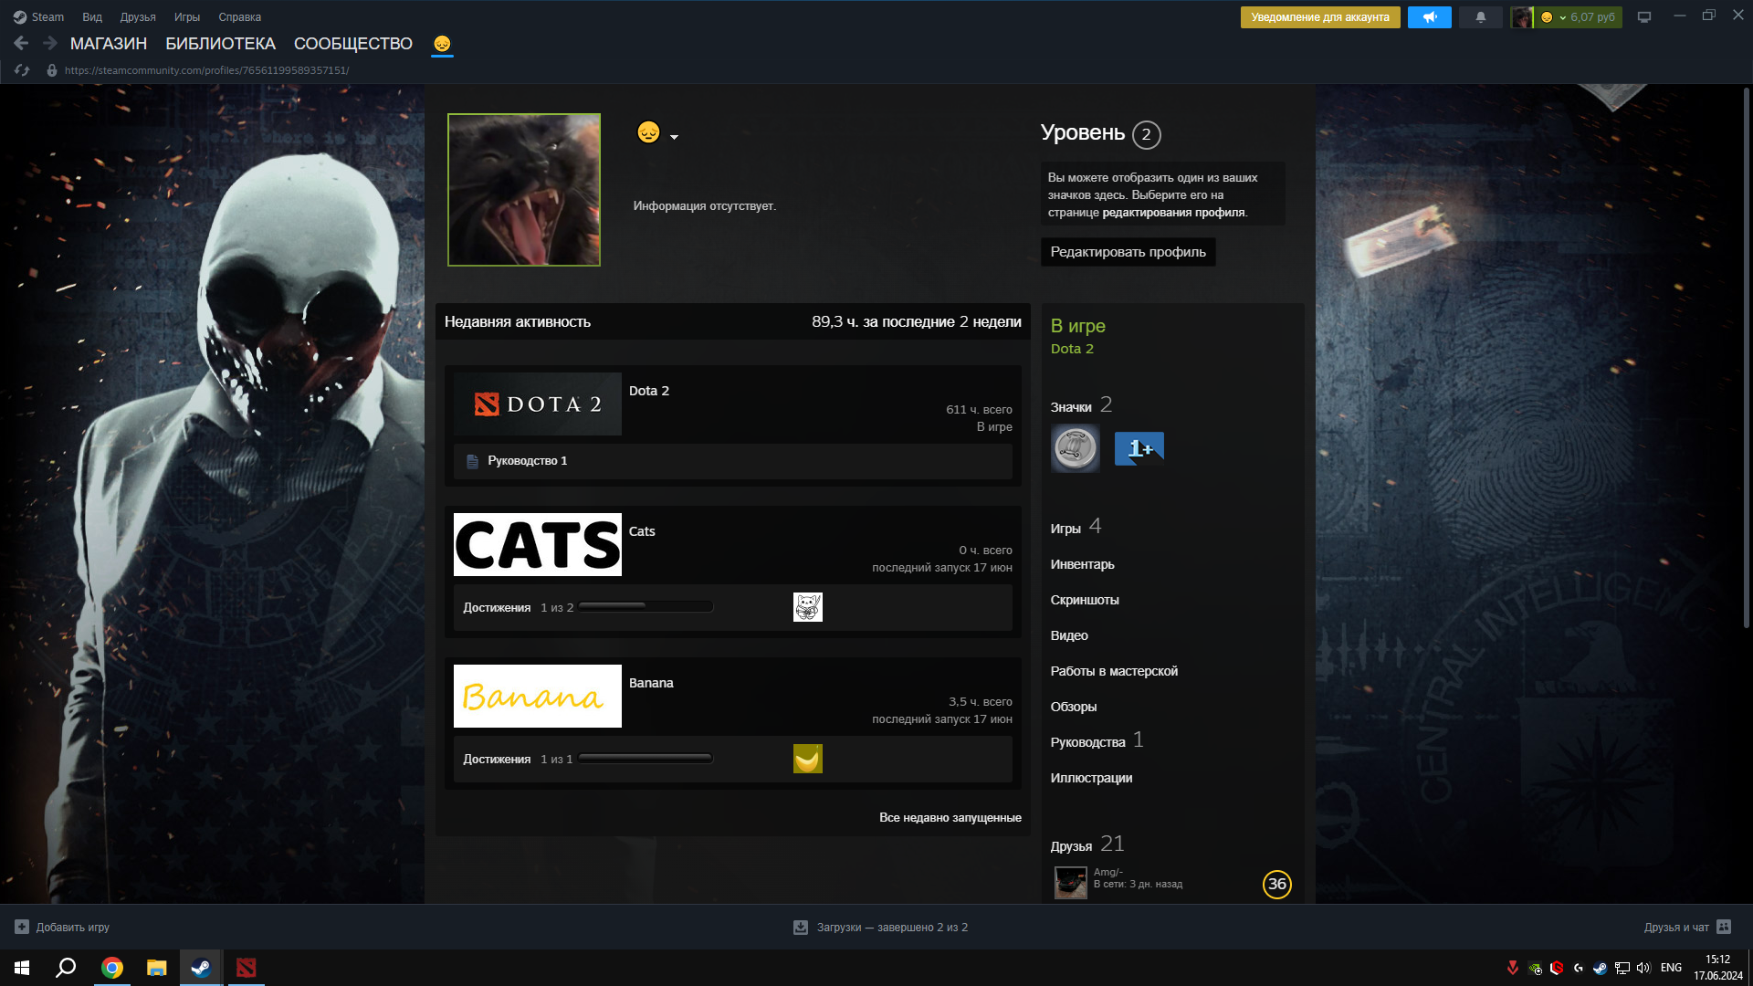
Task: Open the Обзоры link
Action: coord(1074,707)
